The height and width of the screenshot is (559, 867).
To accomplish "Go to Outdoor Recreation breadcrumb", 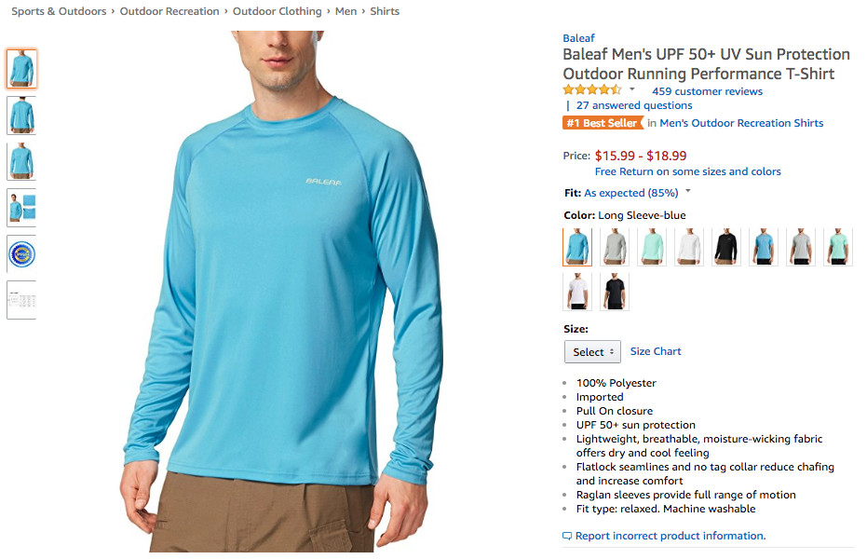I will [169, 11].
